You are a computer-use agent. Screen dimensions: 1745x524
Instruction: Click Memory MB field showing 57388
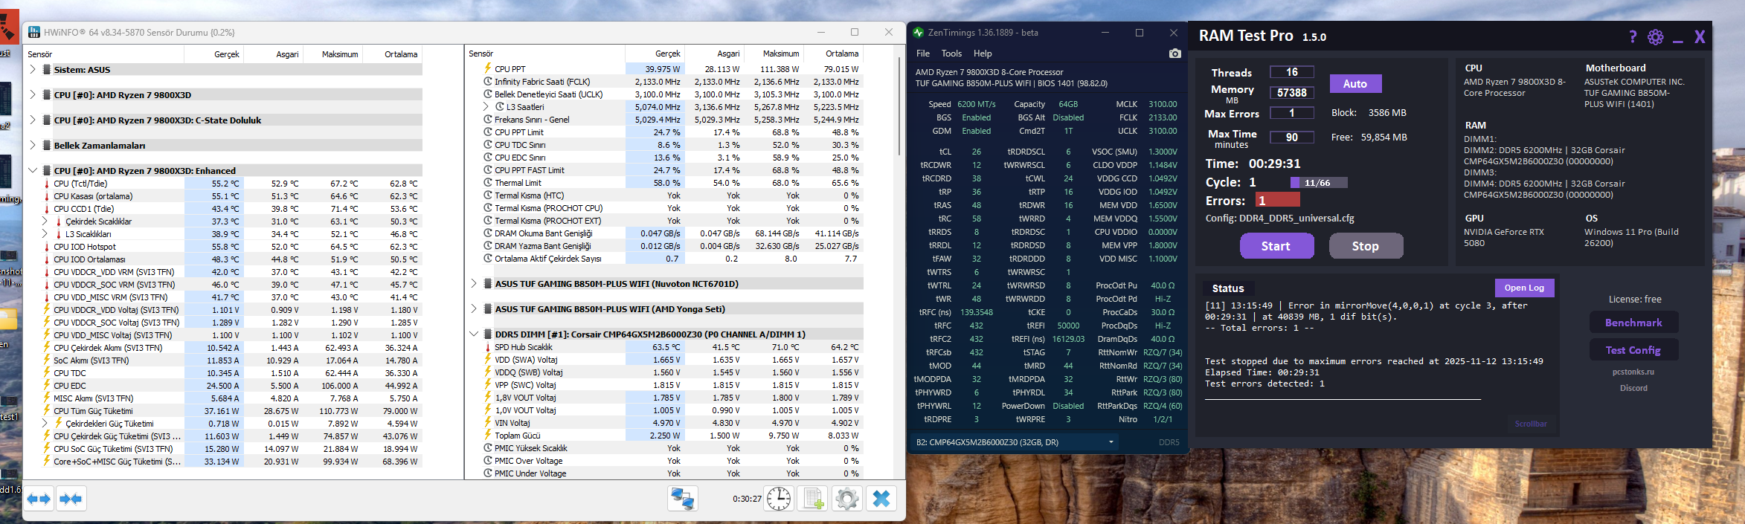1292,93
